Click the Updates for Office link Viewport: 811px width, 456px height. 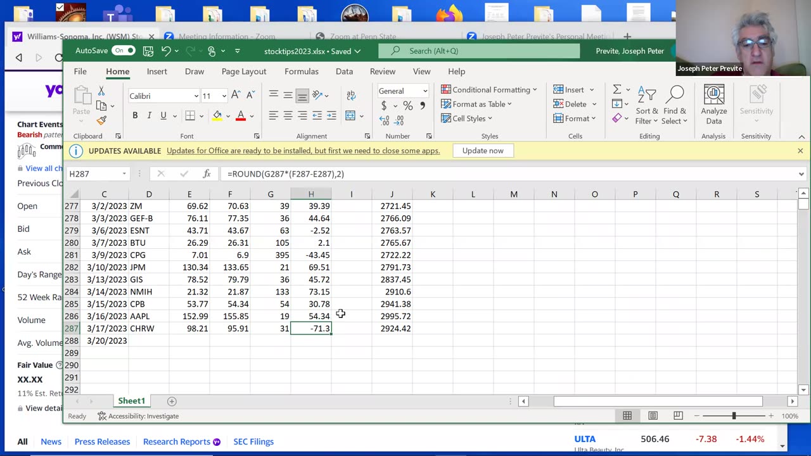(x=303, y=151)
